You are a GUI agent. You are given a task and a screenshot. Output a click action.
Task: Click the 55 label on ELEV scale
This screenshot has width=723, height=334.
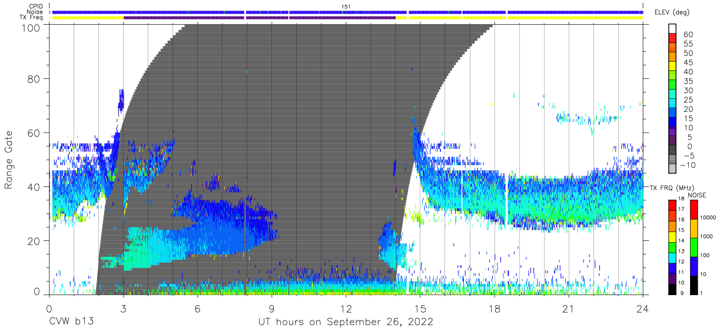(687, 44)
